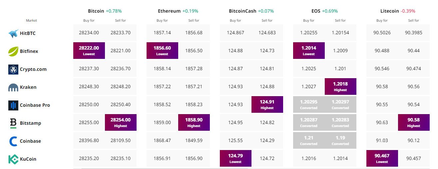This screenshot has width=438, height=169.
Task: Click the Bitfinex green leaf icon
Action: pyautogui.click(x=13, y=51)
